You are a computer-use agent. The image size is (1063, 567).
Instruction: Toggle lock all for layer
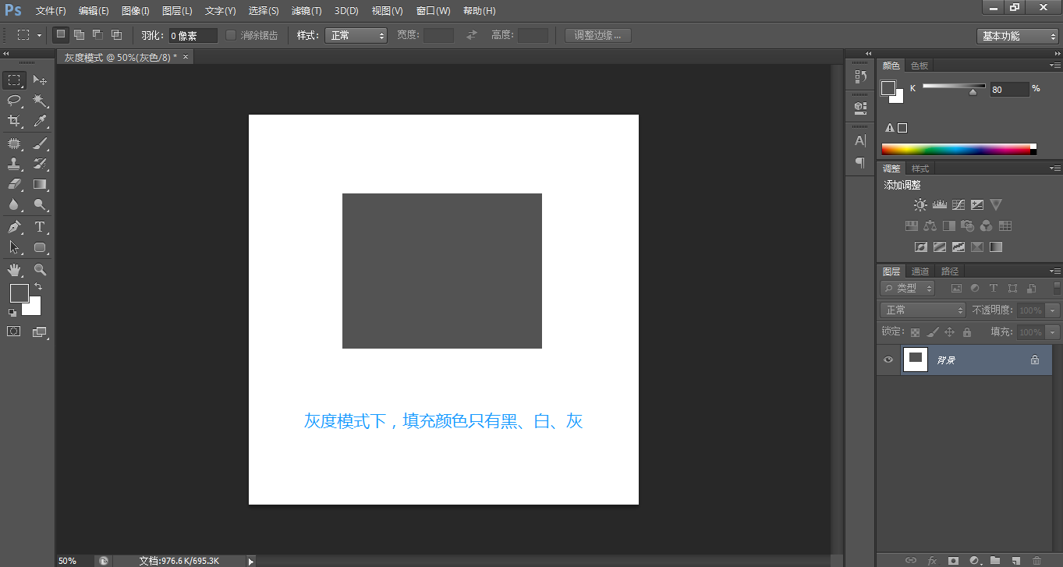(x=967, y=332)
